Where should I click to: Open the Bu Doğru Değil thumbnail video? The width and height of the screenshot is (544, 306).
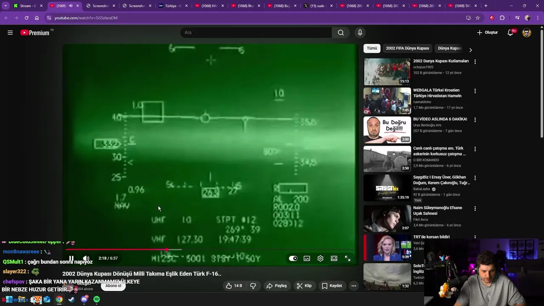pyautogui.click(x=387, y=130)
